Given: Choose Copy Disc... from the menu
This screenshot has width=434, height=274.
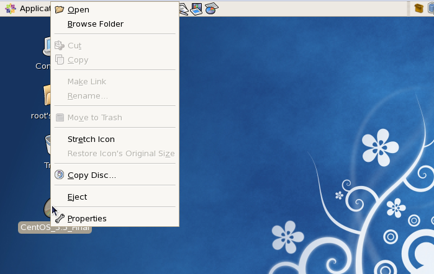Looking at the screenshot, I should [x=115, y=175].
